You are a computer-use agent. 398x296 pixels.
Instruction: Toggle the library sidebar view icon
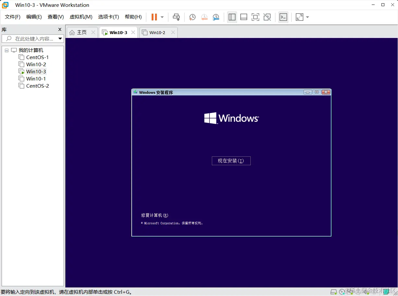(x=232, y=17)
